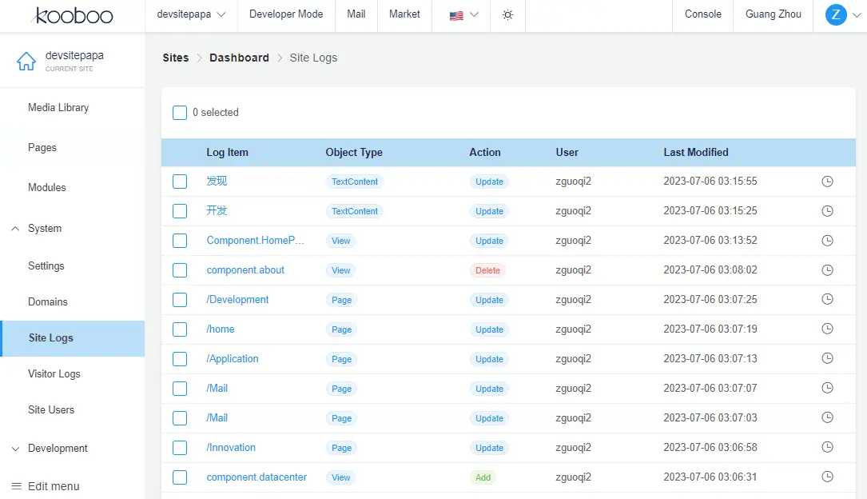Image resolution: width=867 pixels, height=499 pixels.
Task: Toggle light/dark theme sun icon
Action: 507,15
